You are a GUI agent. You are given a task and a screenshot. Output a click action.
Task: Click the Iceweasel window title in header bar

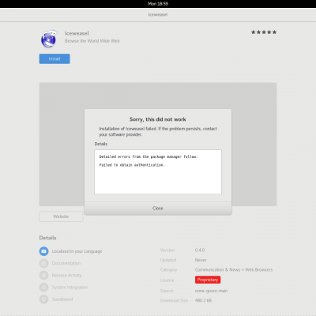[x=158, y=14]
